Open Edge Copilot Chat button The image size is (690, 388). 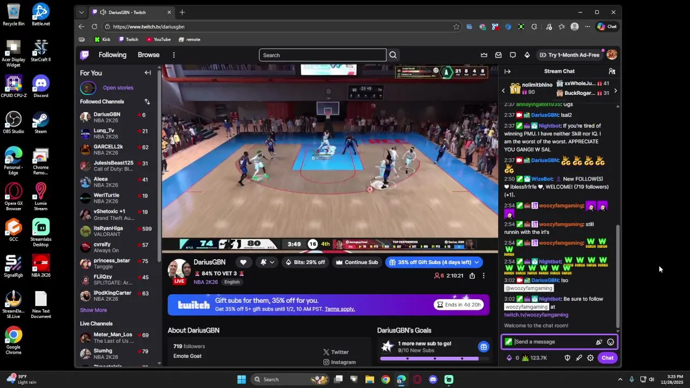pyautogui.click(x=607, y=26)
